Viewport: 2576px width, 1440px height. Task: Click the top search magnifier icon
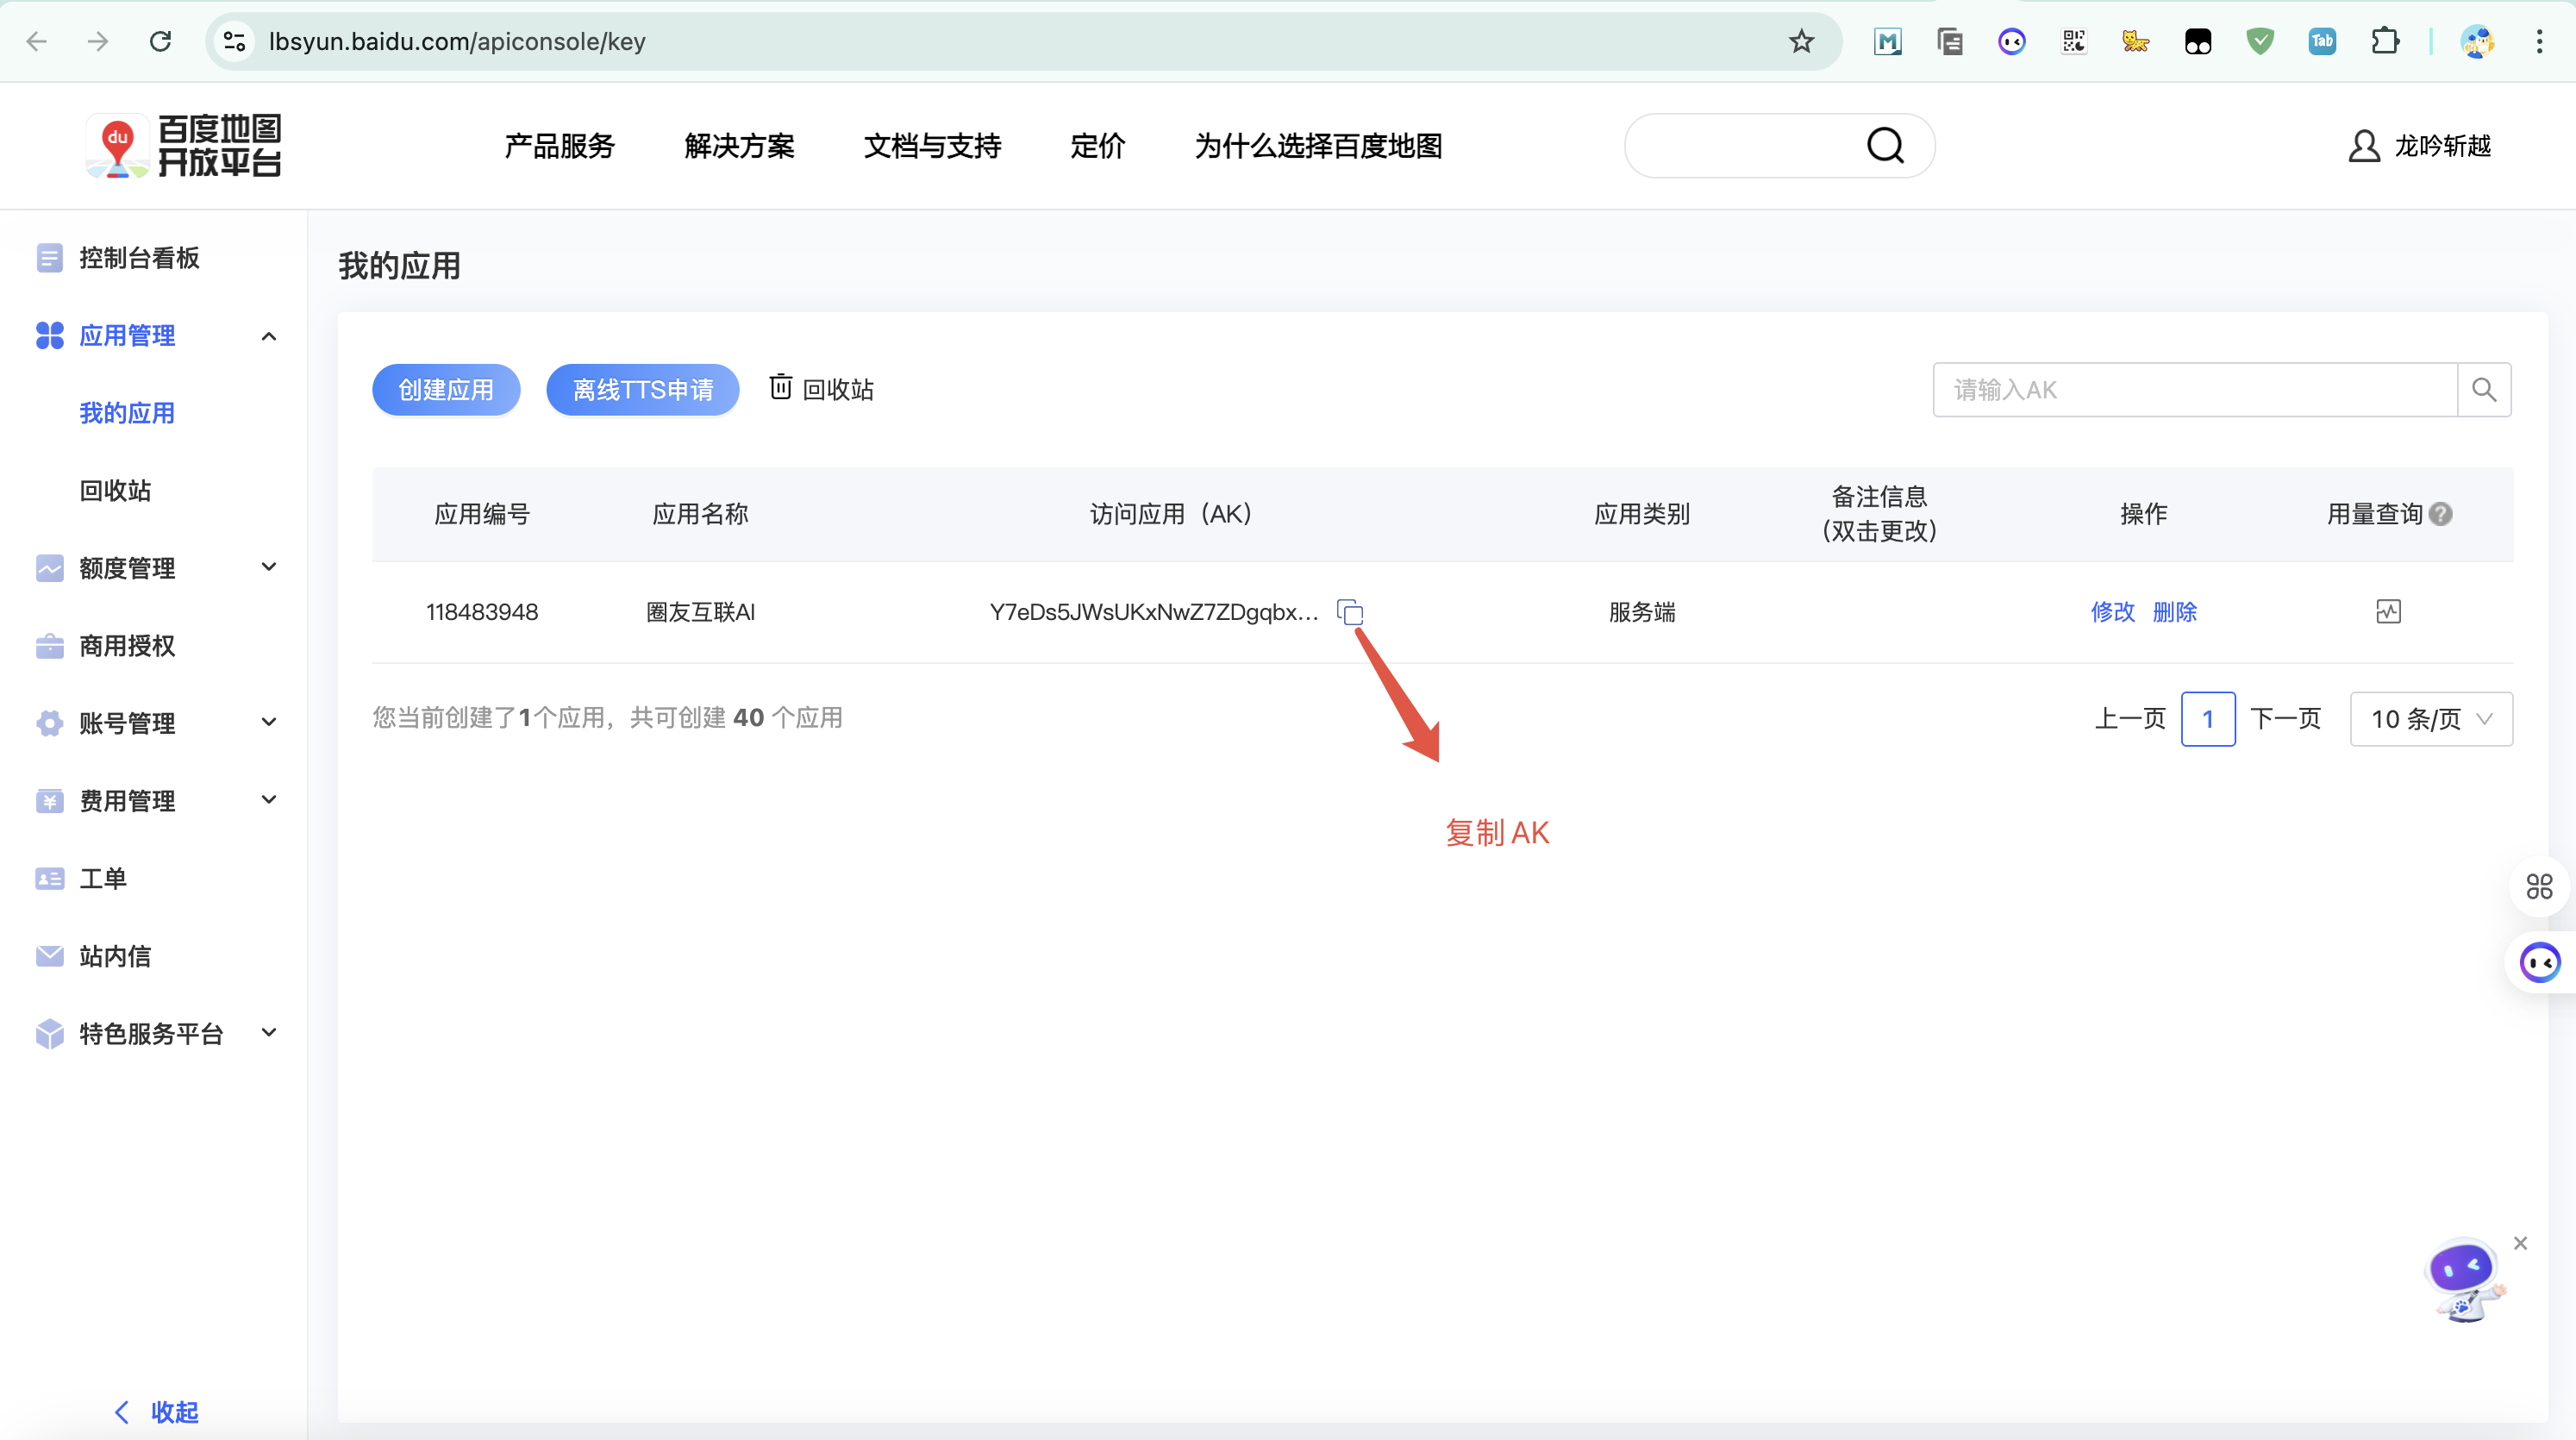[1885, 146]
